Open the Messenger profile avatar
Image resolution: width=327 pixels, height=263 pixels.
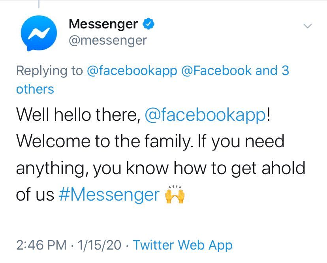[x=38, y=33]
